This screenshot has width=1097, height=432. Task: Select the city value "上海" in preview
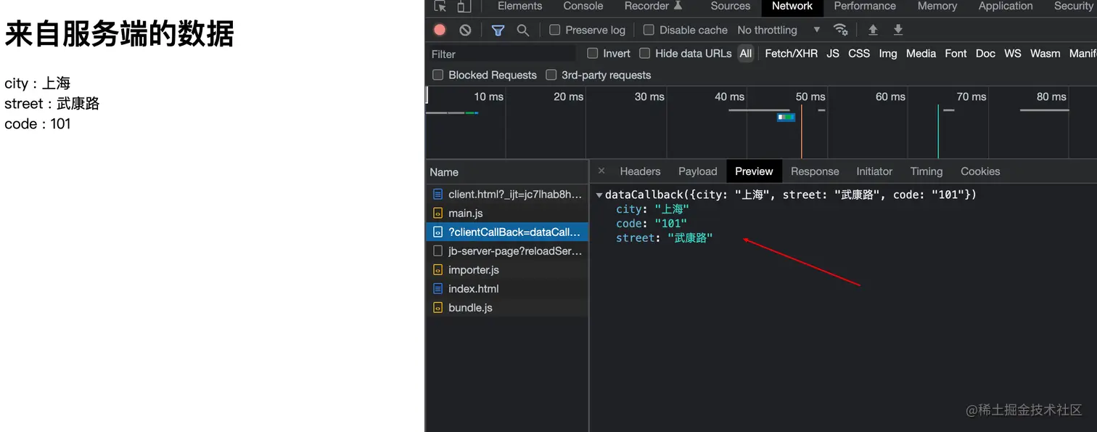pyautogui.click(x=671, y=209)
